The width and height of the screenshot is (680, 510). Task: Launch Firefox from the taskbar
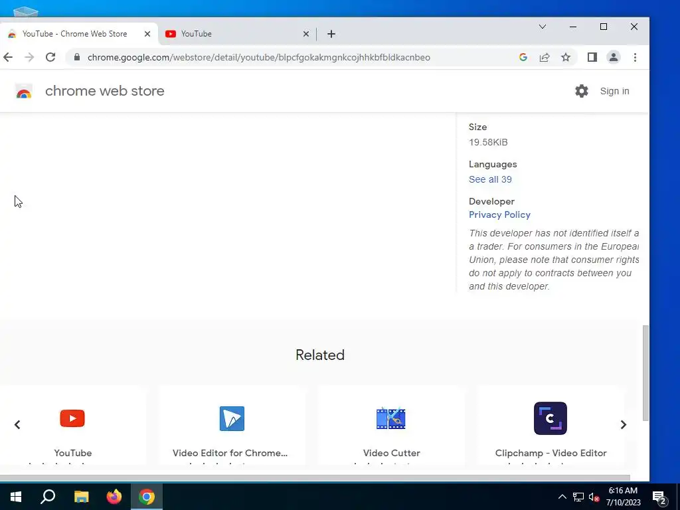point(114,497)
